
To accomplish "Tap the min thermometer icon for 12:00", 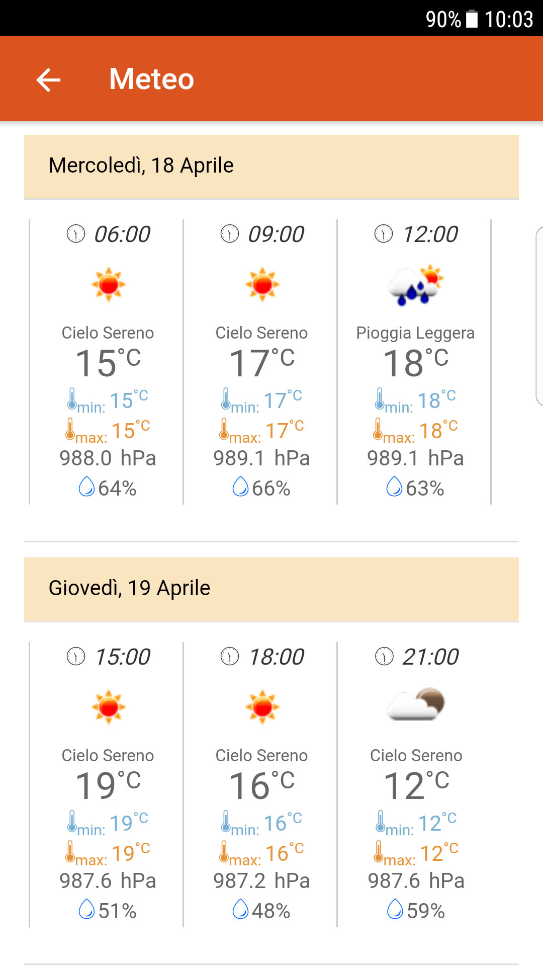I will point(380,399).
